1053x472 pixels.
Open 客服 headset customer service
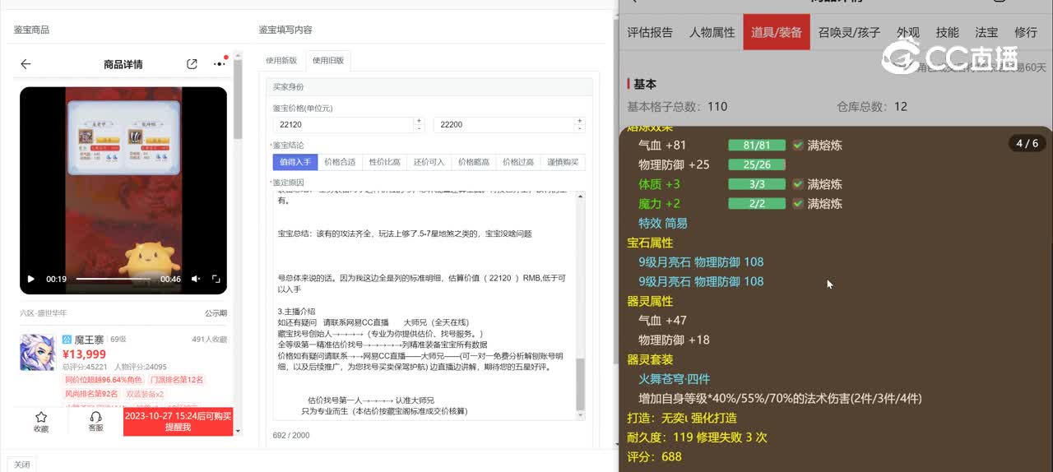(x=95, y=418)
